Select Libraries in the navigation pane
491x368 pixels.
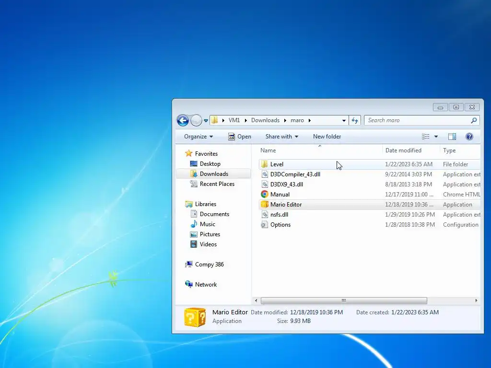tap(205, 204)
